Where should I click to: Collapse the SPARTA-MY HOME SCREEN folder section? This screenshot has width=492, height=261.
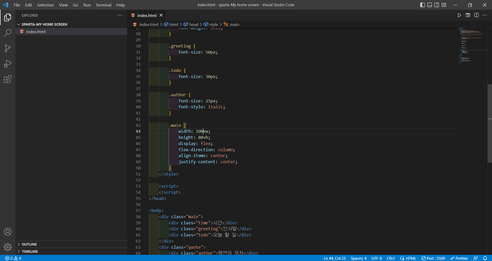tap(71, 24)
